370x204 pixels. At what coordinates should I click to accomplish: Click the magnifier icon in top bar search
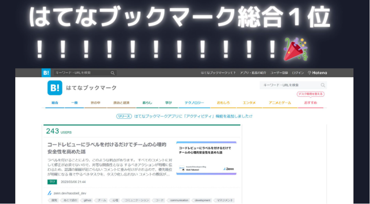pos(112,73)
